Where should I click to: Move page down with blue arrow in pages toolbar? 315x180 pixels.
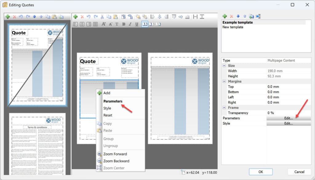coord(34,17)
